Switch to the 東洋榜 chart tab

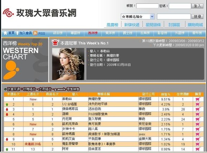[110, 33]
